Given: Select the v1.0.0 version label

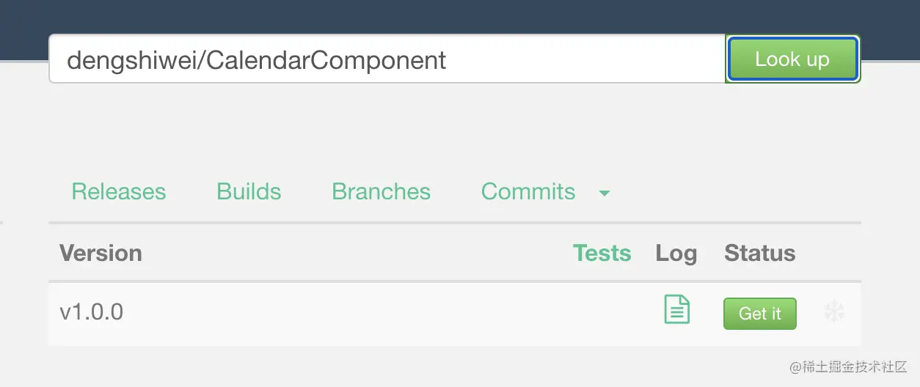Looking at the screenshot, I should click(x=92, y=312).
